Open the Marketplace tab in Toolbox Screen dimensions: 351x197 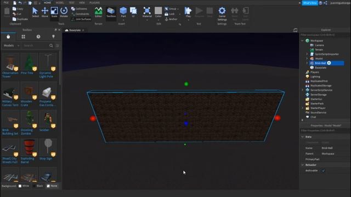pyautogui.click(x=8, y=37)
